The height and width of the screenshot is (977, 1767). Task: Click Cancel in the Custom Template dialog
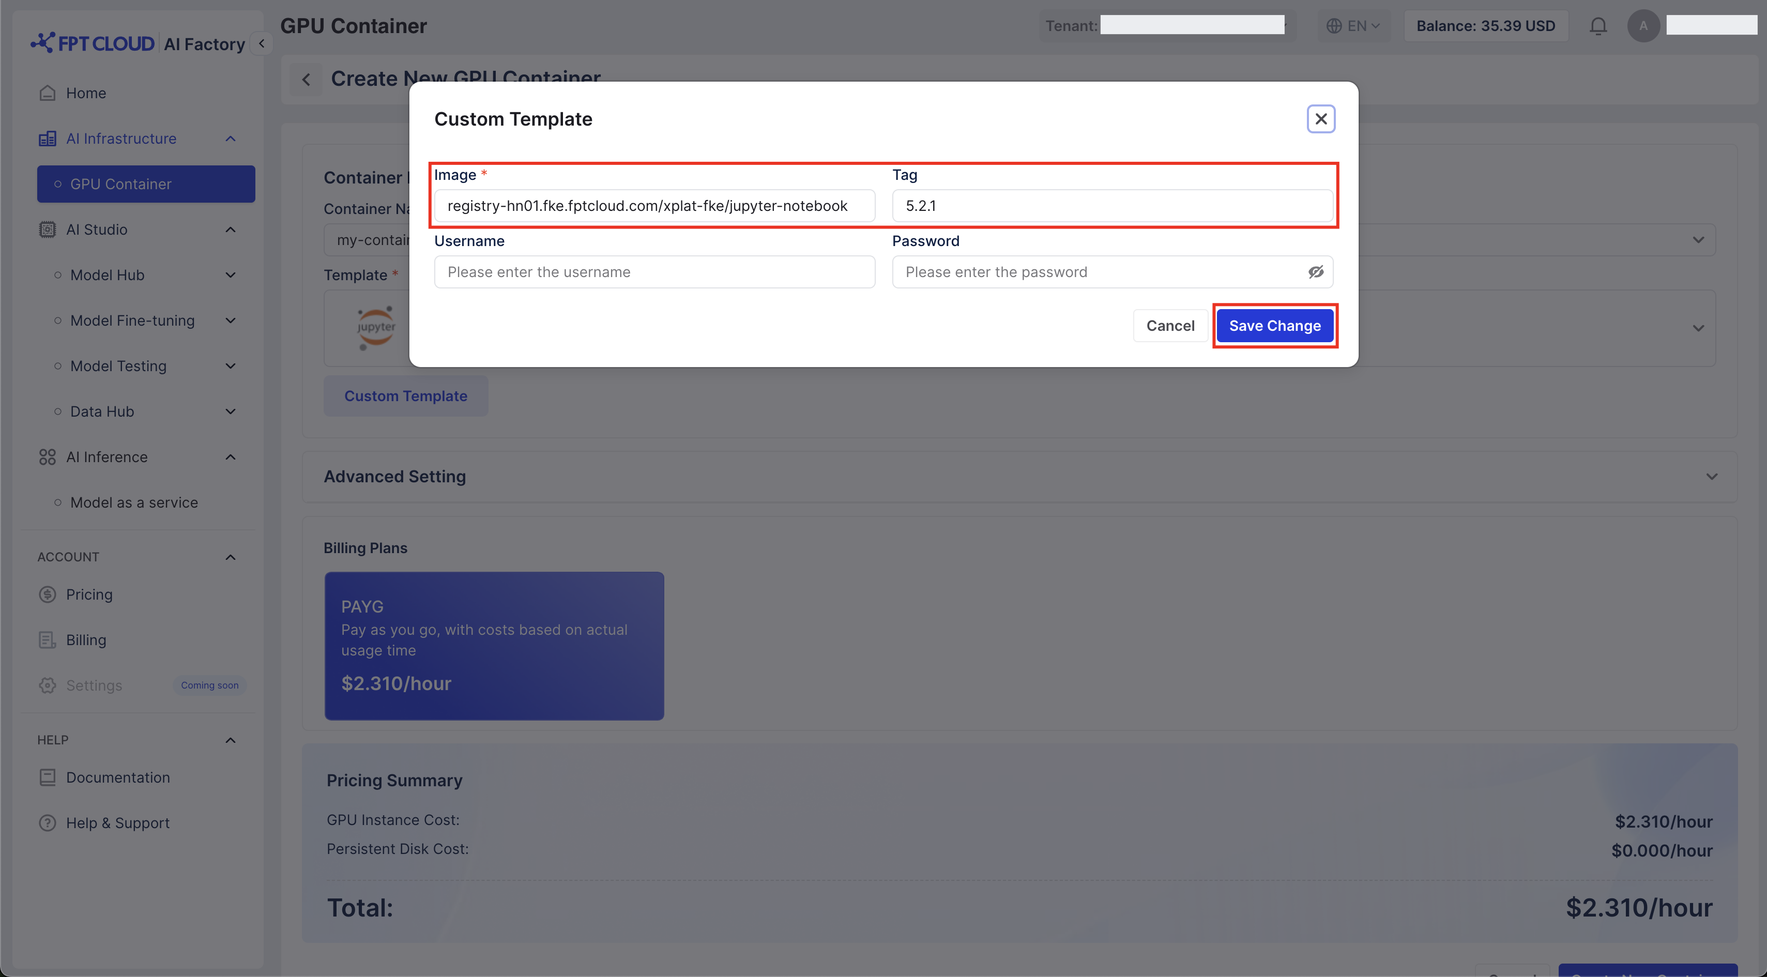click(1169, 326)
